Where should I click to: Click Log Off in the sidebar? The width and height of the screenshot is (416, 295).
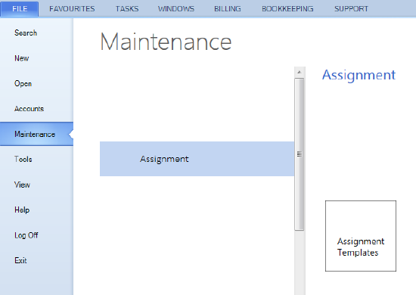coord(26,235)
